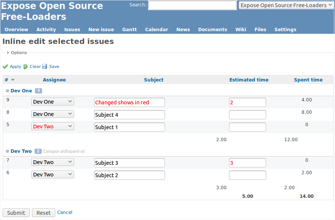Click estimated time field for Subject 4
The height and width of the screenshot is (220, 335).
click(x=247, y=115)
